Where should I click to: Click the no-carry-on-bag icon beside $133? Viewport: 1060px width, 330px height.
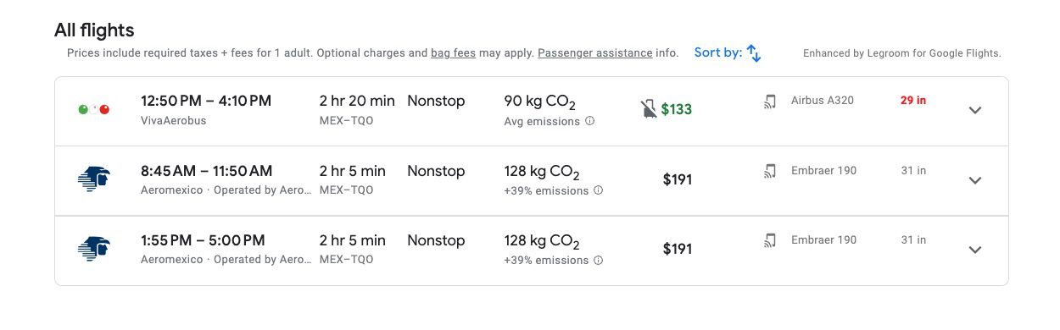pyautogui.click(x=649, y=109)
